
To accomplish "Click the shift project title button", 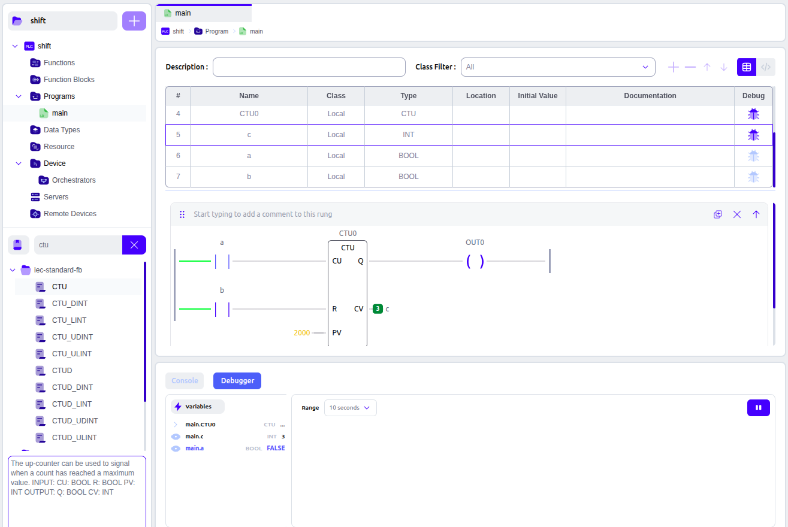I will coord(62,21).
